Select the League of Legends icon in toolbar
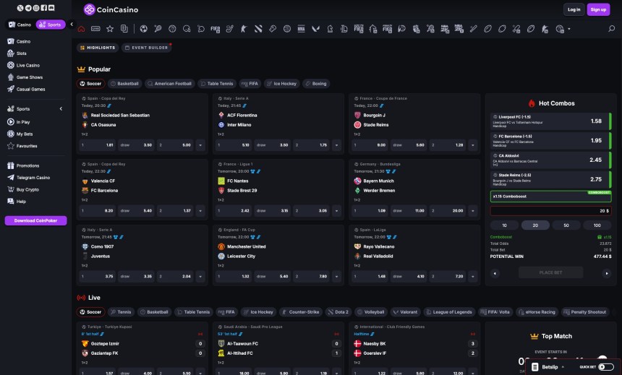The image size is (622, 375). pos(344,29)
